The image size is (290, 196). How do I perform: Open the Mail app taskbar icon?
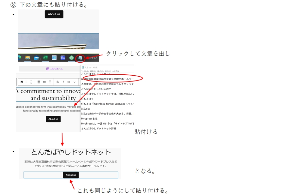tap(37, 58)
